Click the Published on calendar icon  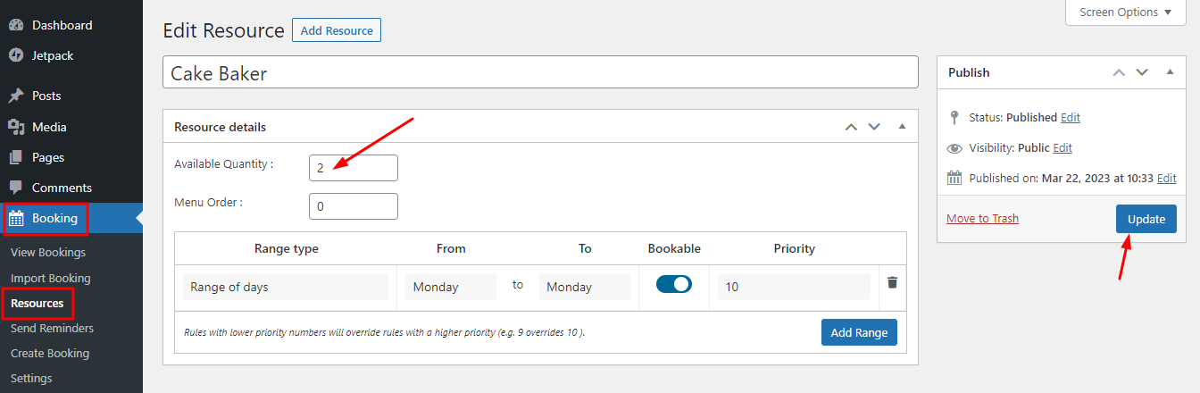point(954,178)
